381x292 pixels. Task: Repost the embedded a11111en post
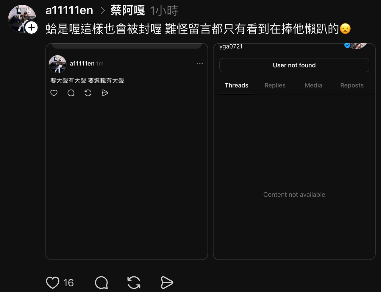coord(88,93)
